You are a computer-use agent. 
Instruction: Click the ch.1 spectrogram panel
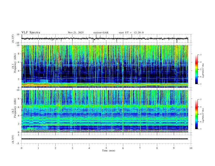pyautogui.click(x=105, y=66)
